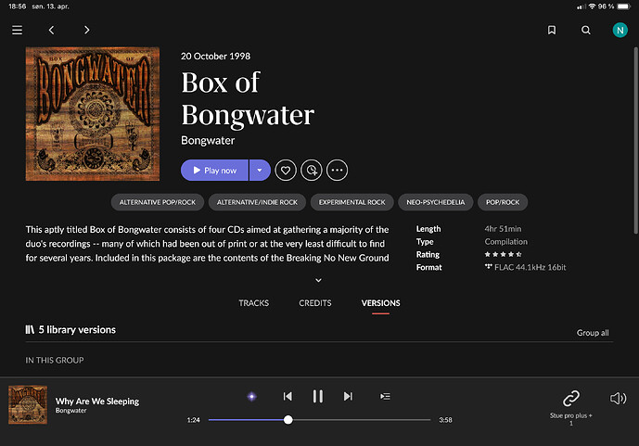
Task: Click the battery indicator in status bar
Action: 623,6
